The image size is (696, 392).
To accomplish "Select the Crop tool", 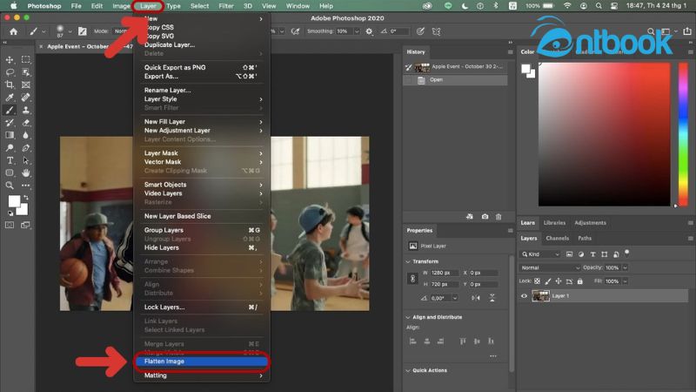I will pos(10,84).
